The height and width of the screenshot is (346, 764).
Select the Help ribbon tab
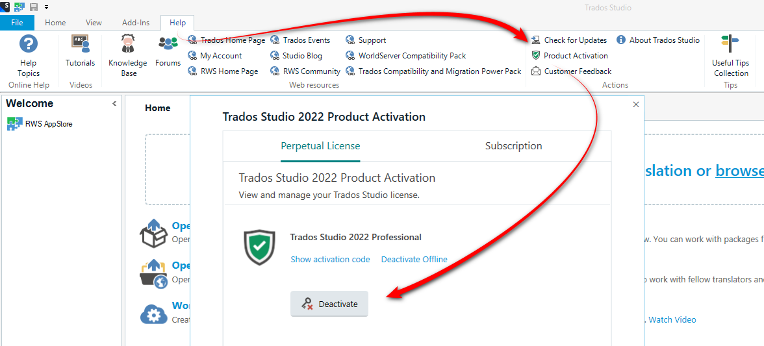177,22
